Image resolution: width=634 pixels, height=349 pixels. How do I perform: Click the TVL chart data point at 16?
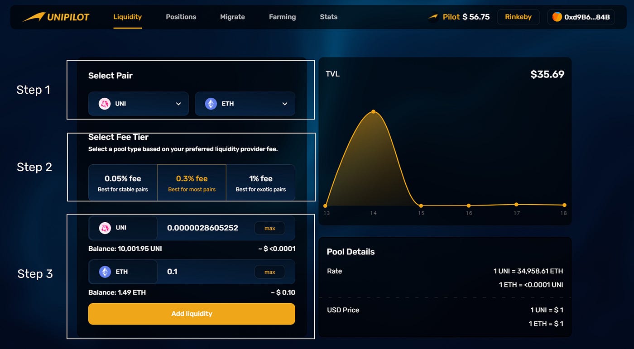click(x=469, y=206)
